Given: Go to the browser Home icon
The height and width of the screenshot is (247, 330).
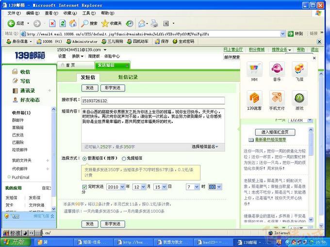Looking at the screenshot, I should pyautogui.click(x=73, y=23).
